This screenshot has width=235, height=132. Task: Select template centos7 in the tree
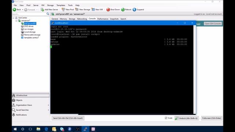point(32,38)
